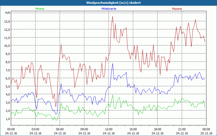Click the red Maxima peak just after 12:00
The width and height of the screenshot is (217, 136).
click(x=113, y=16)
